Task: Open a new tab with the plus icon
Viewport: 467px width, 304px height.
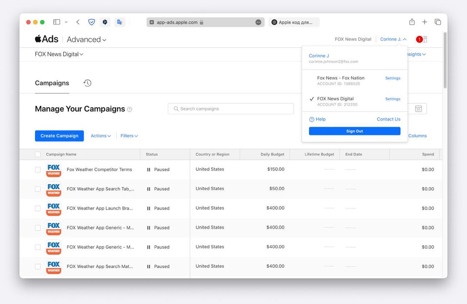Action: click(425, 22)
